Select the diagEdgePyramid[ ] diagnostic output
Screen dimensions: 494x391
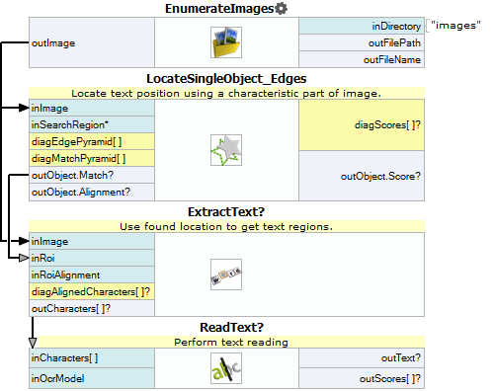pyautogui.click(x=92, y=141)
